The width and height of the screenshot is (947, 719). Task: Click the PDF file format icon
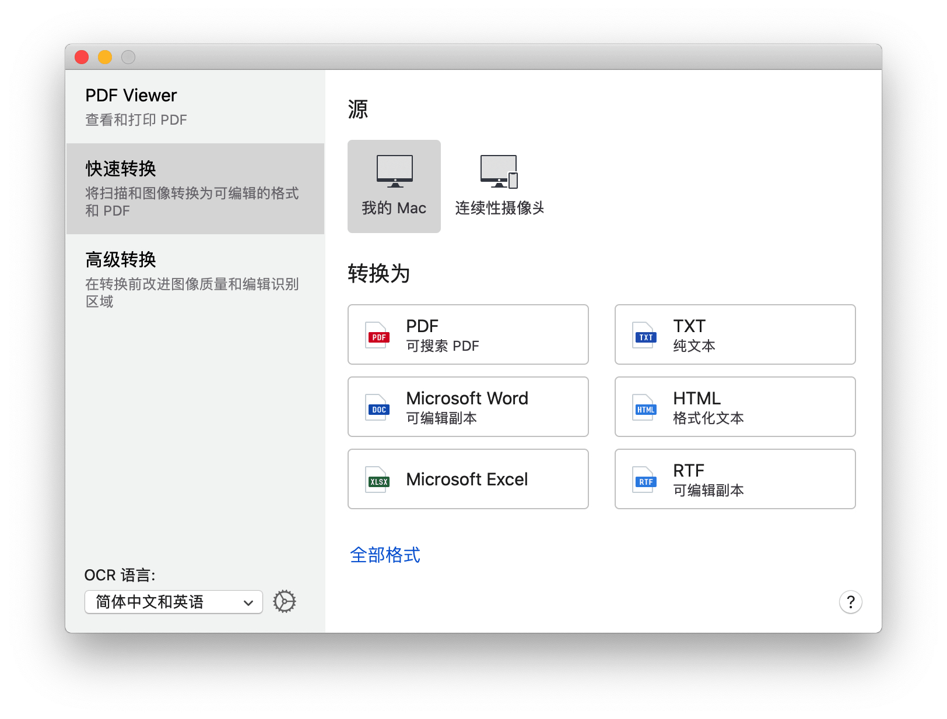point(377,336)
